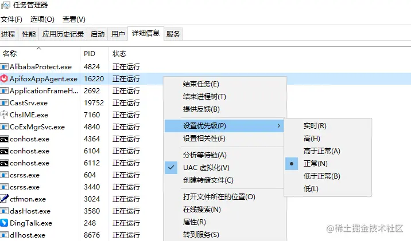Choose 分析等待链(A) from context menu

[x=224, y=155]
